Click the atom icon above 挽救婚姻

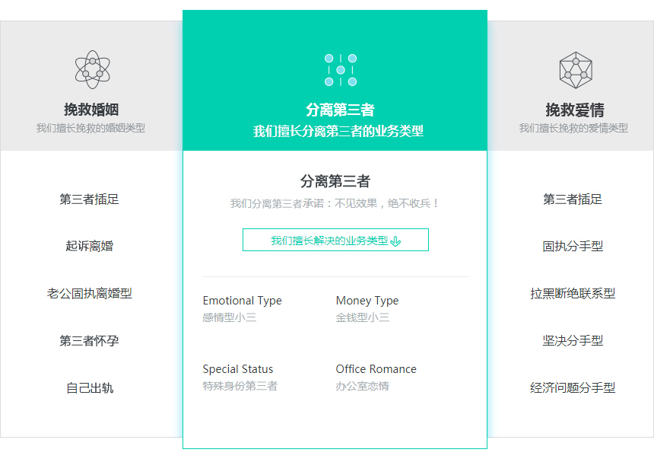point(92,69)
